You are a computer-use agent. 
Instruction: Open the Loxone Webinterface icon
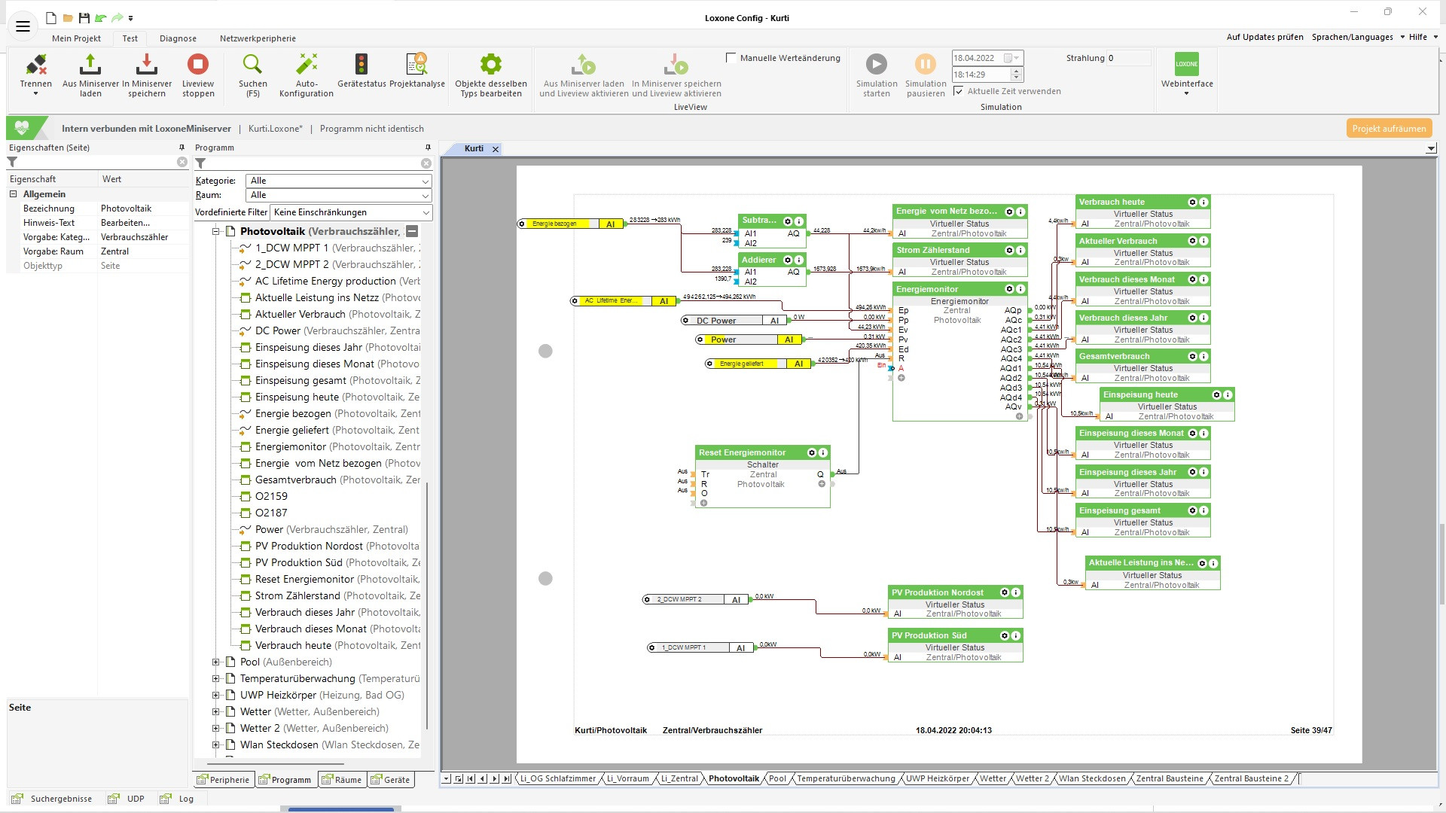(x=1186, y=65)
